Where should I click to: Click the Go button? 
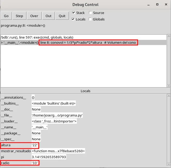pyautogui.click(x=6, y=16)
